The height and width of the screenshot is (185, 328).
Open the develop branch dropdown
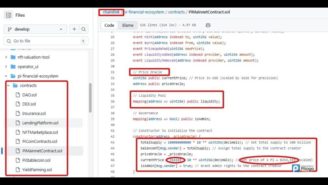click(x=35, y=29)
